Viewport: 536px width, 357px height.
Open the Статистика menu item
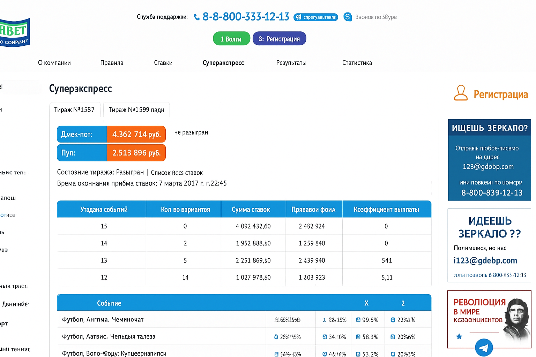[x=357, y=63]
